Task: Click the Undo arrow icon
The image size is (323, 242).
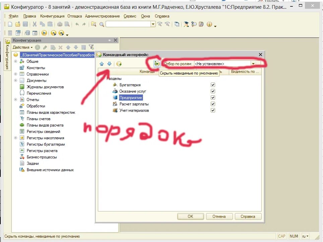Action: pos(77,25)
